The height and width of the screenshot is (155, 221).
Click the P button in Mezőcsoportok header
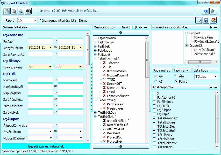(x=136, y=27)
